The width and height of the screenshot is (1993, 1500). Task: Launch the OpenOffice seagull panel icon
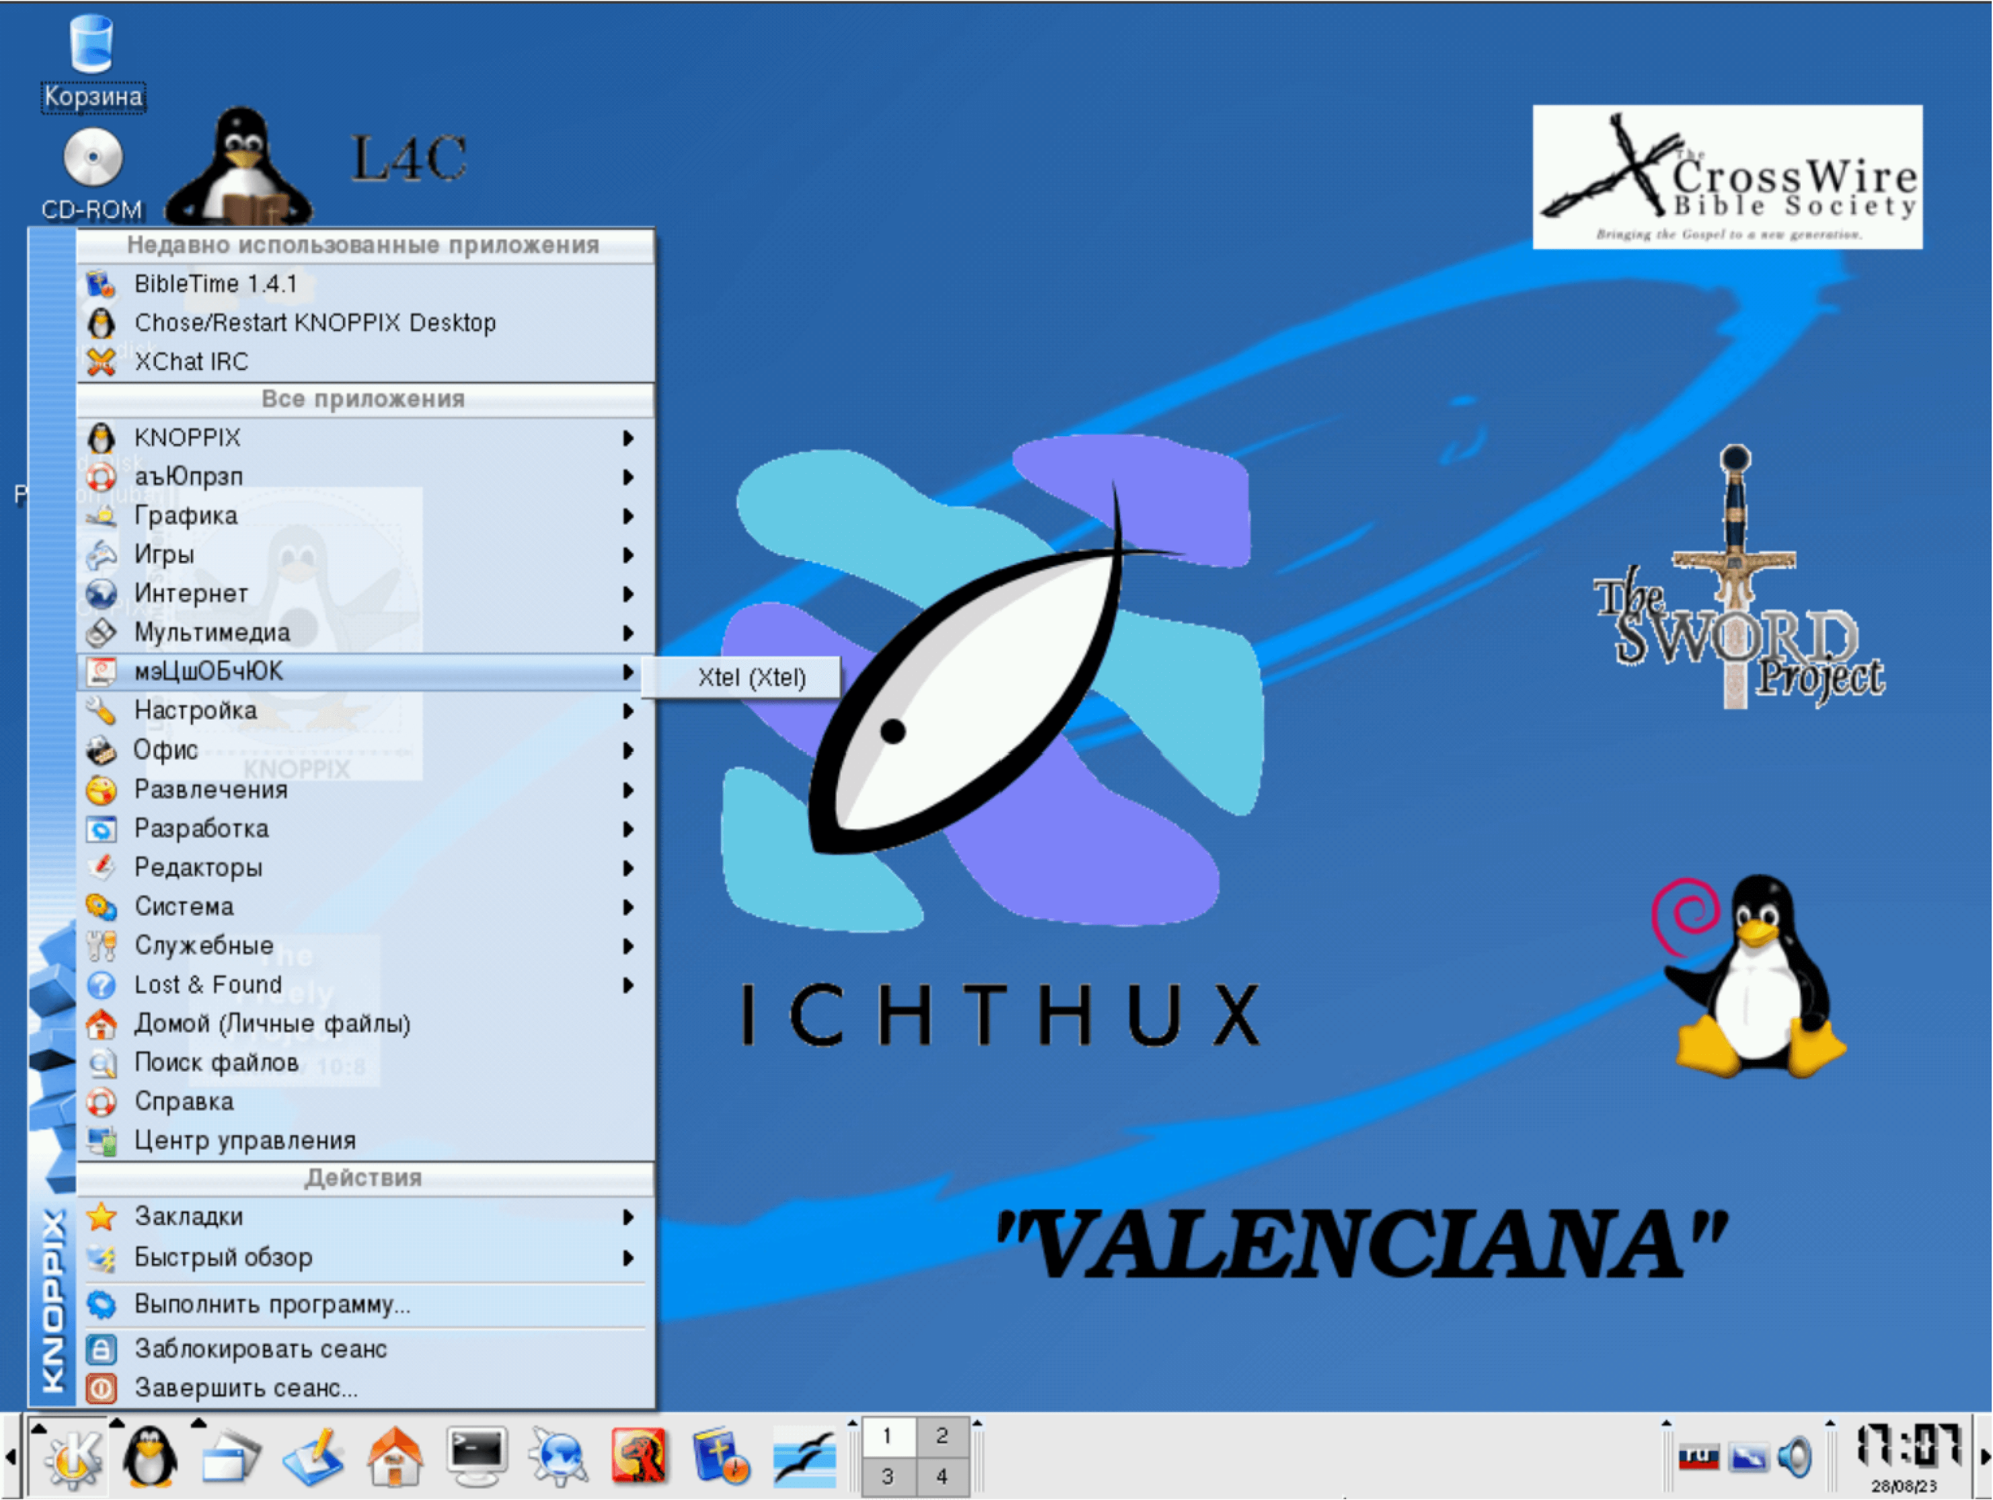click(804, 1457)
